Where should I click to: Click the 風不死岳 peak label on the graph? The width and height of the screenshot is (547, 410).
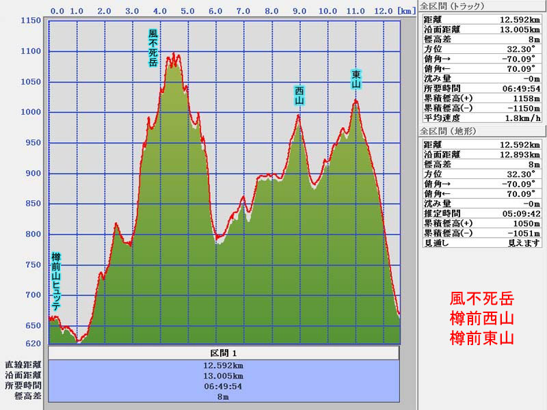point(153,48)
